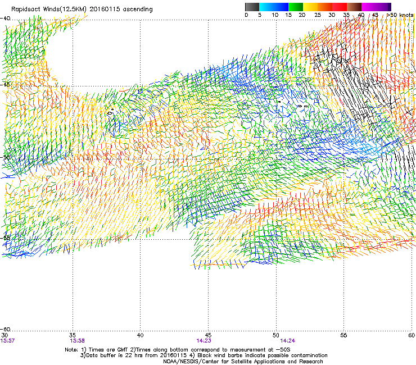This screenshot has height=365, width=416.
Task: Click the '-45' latitude axis label
Action: (x=5, y=85)
